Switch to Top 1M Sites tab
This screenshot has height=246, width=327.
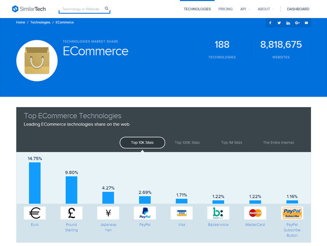tap(232, 143)
